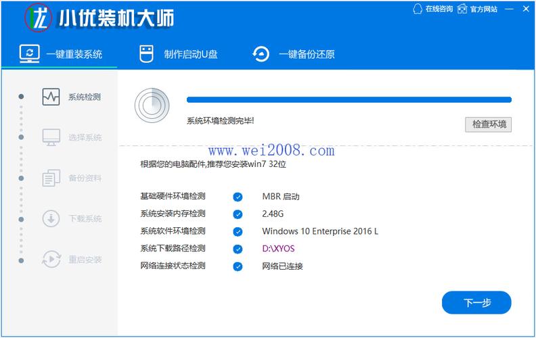Click the 网络已连接 status value
536x338 pixels.
(282, 266)
